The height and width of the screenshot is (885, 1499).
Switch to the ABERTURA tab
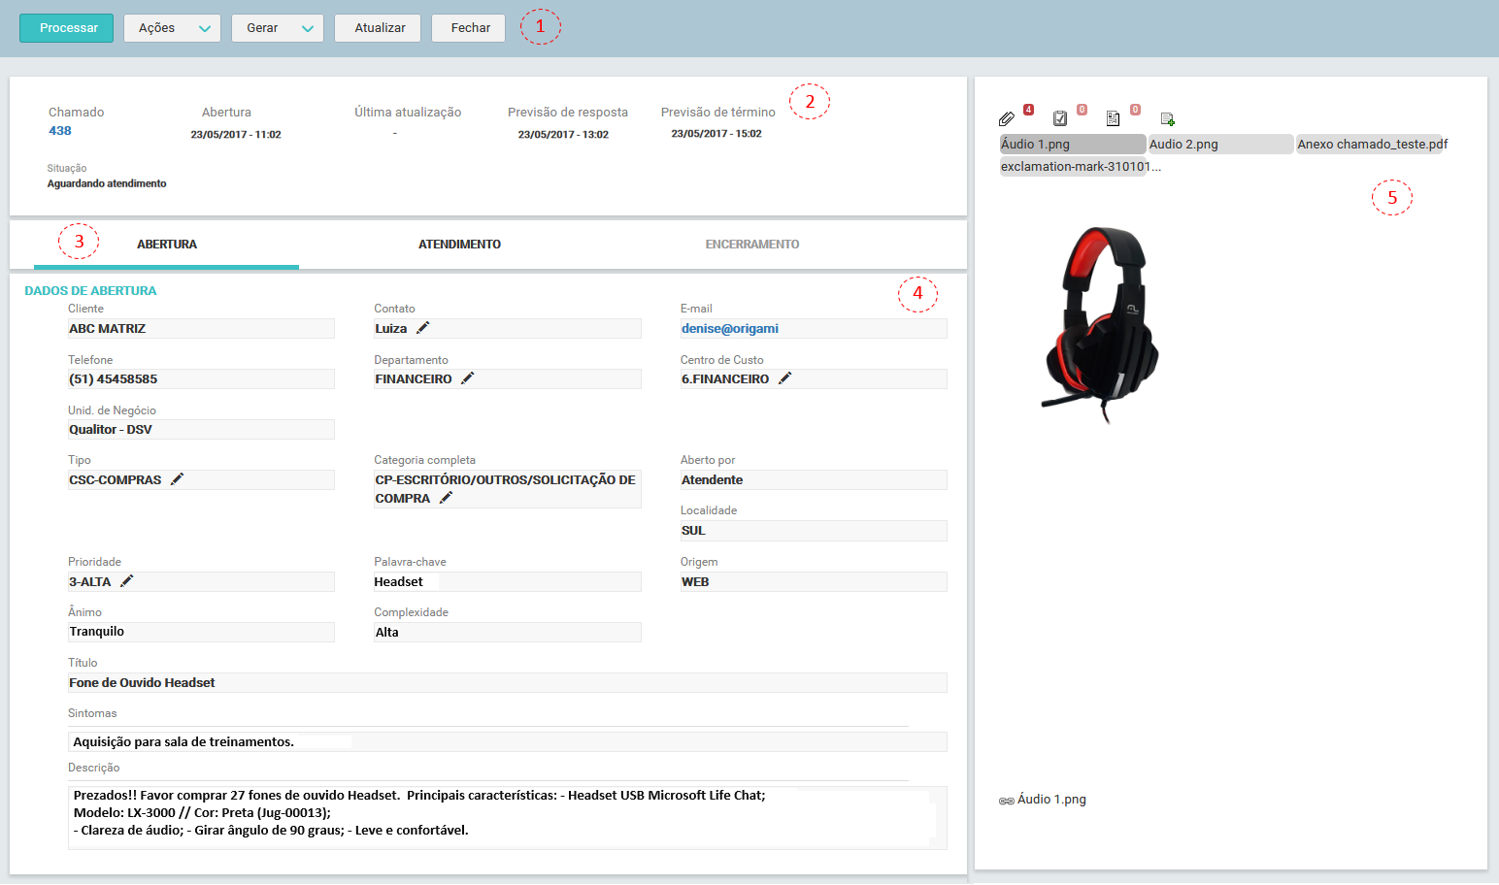[166, 245]
